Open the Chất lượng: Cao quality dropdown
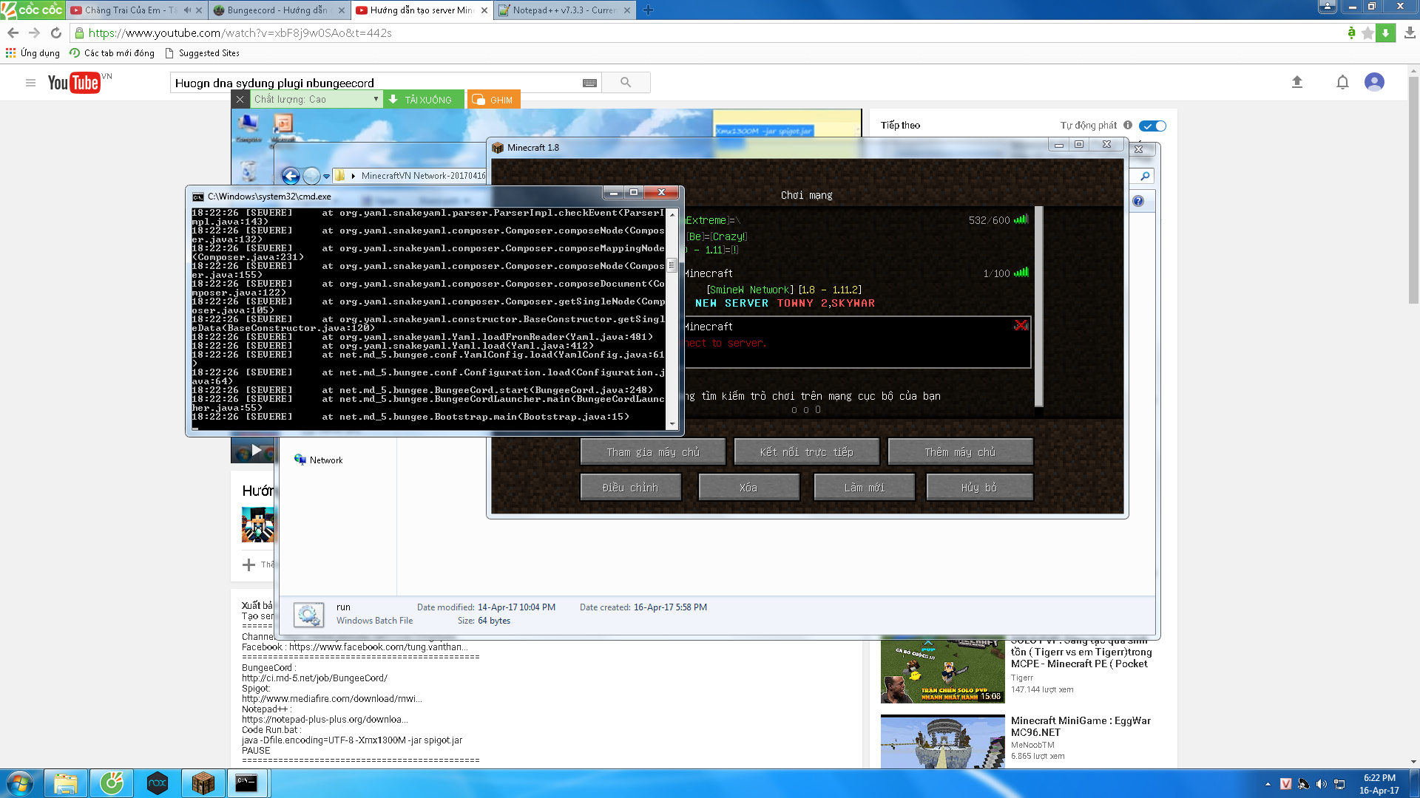1420x798 pixels. [x=316, y=100]
